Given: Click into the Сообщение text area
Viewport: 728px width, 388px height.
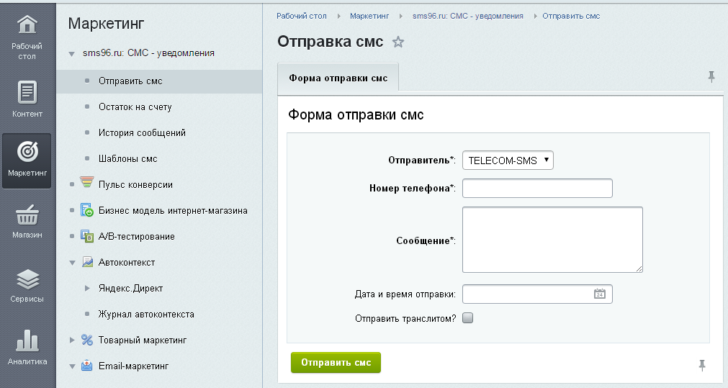Looking at the screenshot, I should pyautogui.click(x=552, y=240).
